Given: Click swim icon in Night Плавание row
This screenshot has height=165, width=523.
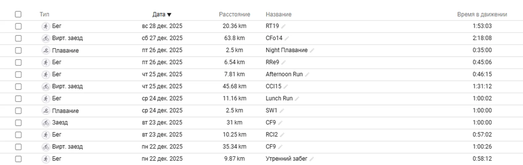Looking at the screenshot, I should pyautogui.click(x=46, y=50).
